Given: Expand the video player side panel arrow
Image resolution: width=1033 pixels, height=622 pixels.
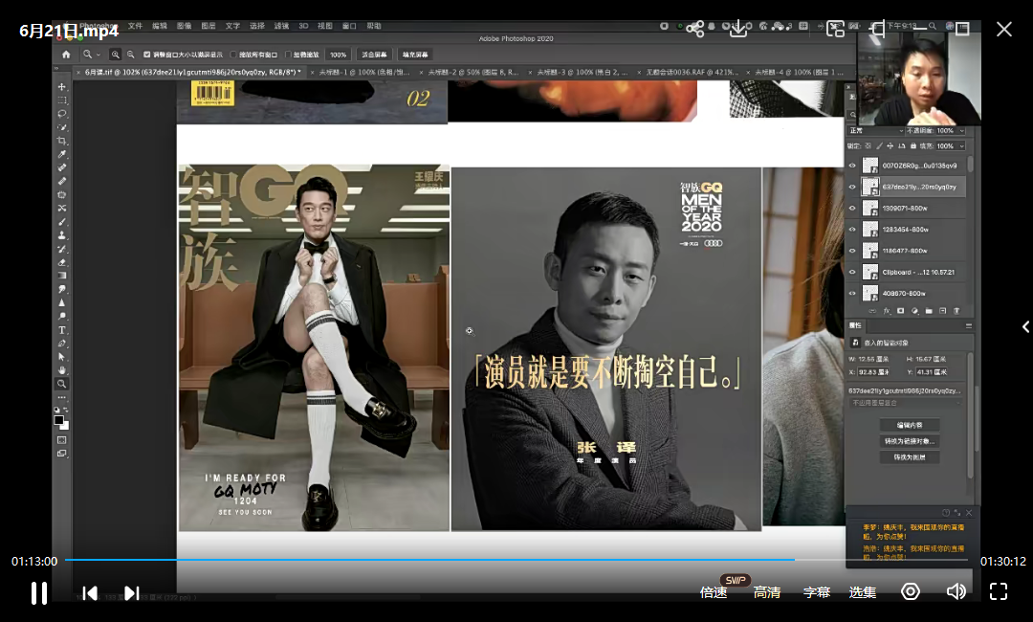Looking at the screenshot, I should tap(1025, 327).
